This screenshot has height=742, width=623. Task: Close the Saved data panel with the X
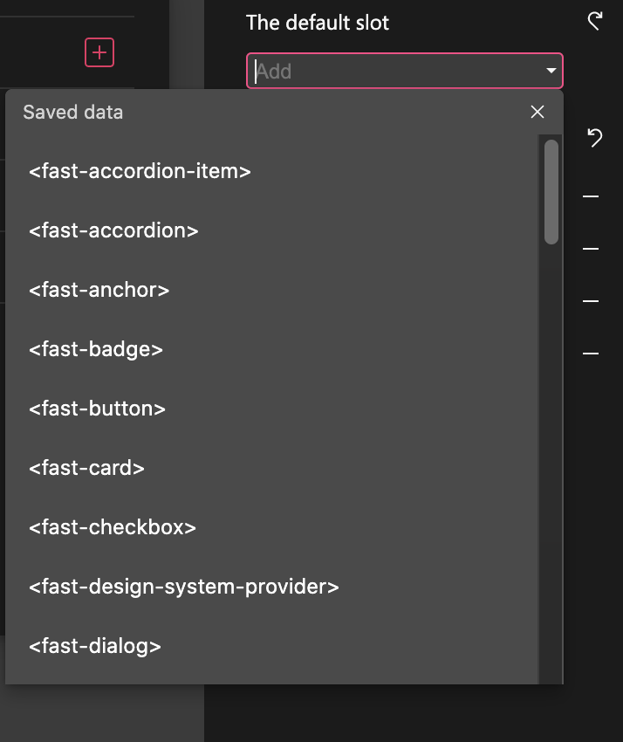point(537,112)
